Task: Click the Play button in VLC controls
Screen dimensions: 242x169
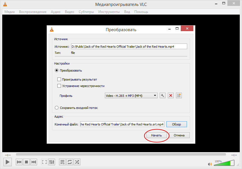Action: 8,162
